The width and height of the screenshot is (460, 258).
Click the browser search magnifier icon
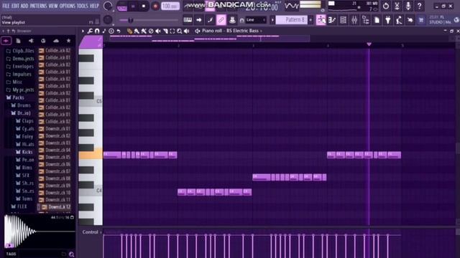click(71, 254)
